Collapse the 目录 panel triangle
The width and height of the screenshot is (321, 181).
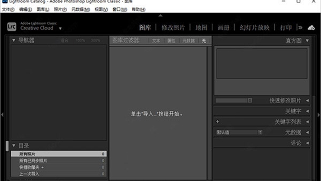[13, 146]
